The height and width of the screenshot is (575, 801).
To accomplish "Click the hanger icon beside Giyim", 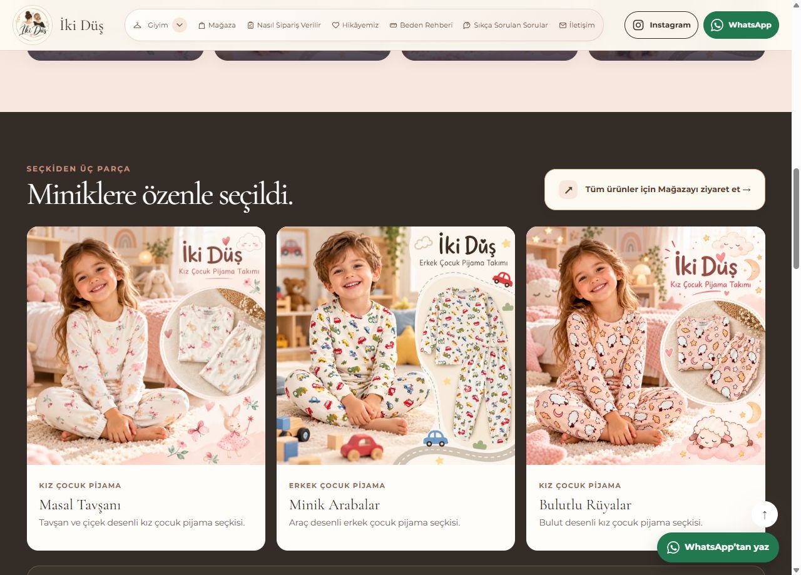I will 138,25.
